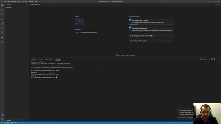
Task: Open the Run menu
Action: pos(26,1)
